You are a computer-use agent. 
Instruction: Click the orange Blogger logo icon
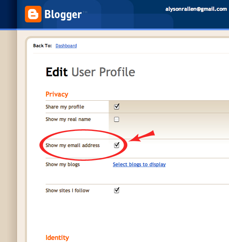33,14
